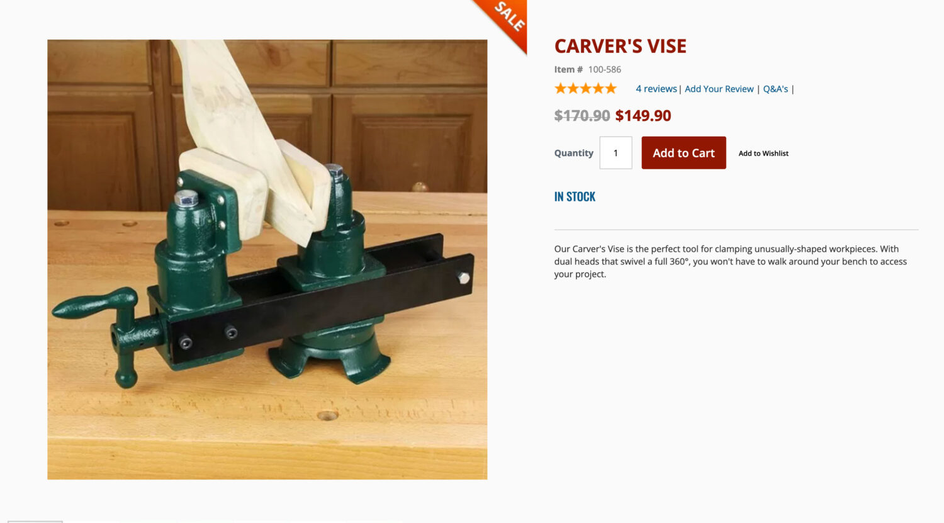Open the Q&A's link
944x523 pixels.
pyautogui.click(x=775, y=89)
